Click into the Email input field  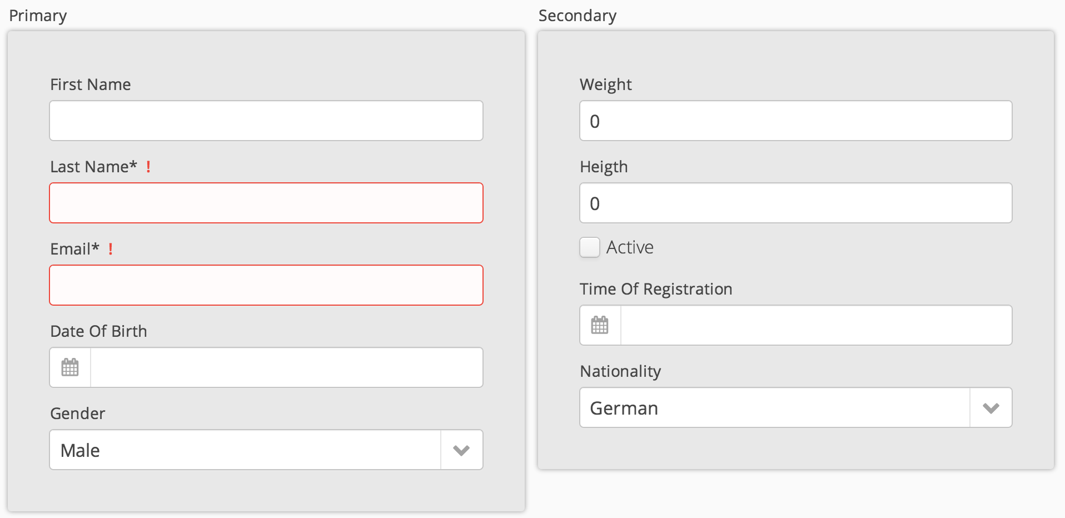[266, 285]
